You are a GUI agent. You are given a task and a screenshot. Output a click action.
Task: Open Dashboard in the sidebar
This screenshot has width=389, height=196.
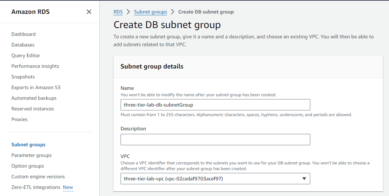[23, 34]
